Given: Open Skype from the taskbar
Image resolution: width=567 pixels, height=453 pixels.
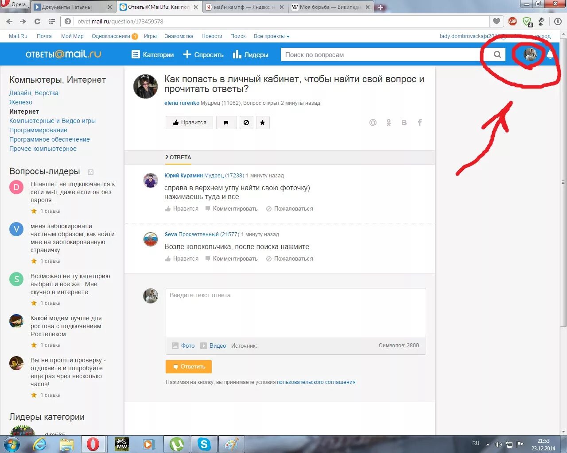Looking at the screenshot, I should [x=204, y=444].
